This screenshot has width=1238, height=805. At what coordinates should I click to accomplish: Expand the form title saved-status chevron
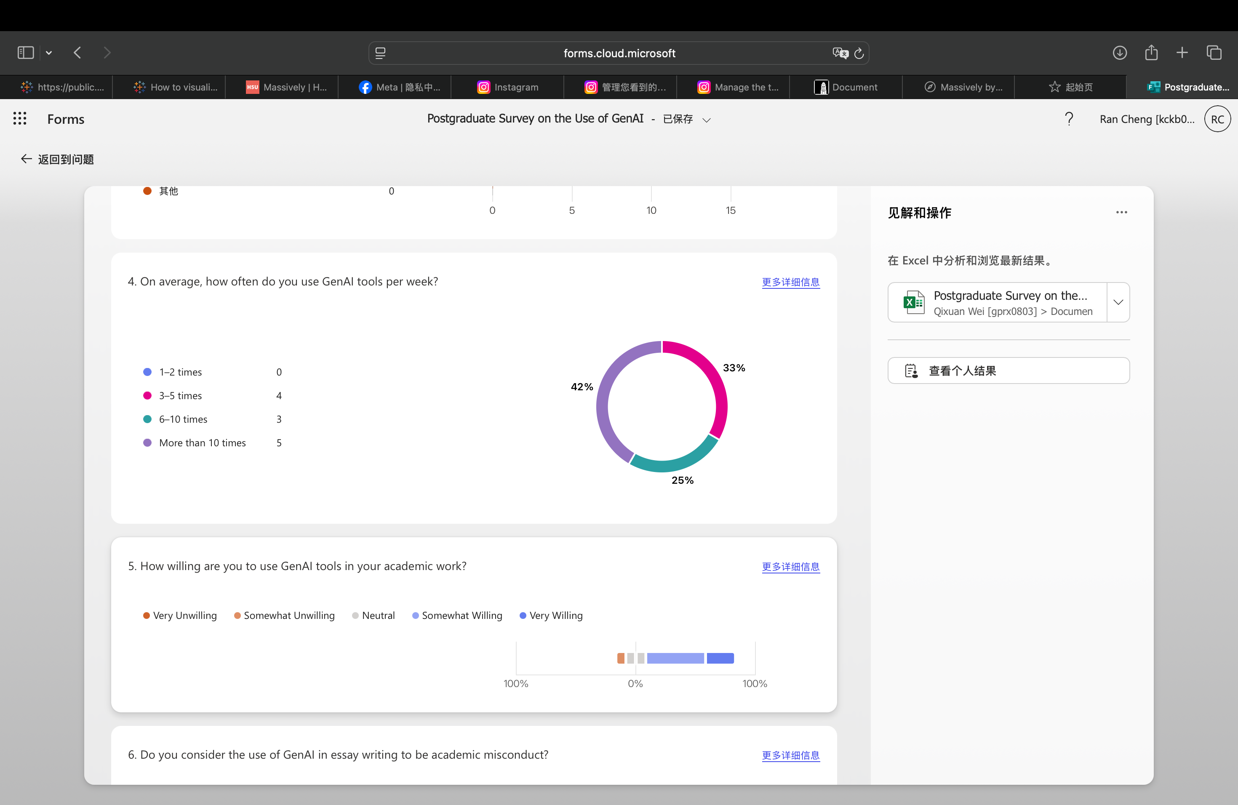(707, 120)
